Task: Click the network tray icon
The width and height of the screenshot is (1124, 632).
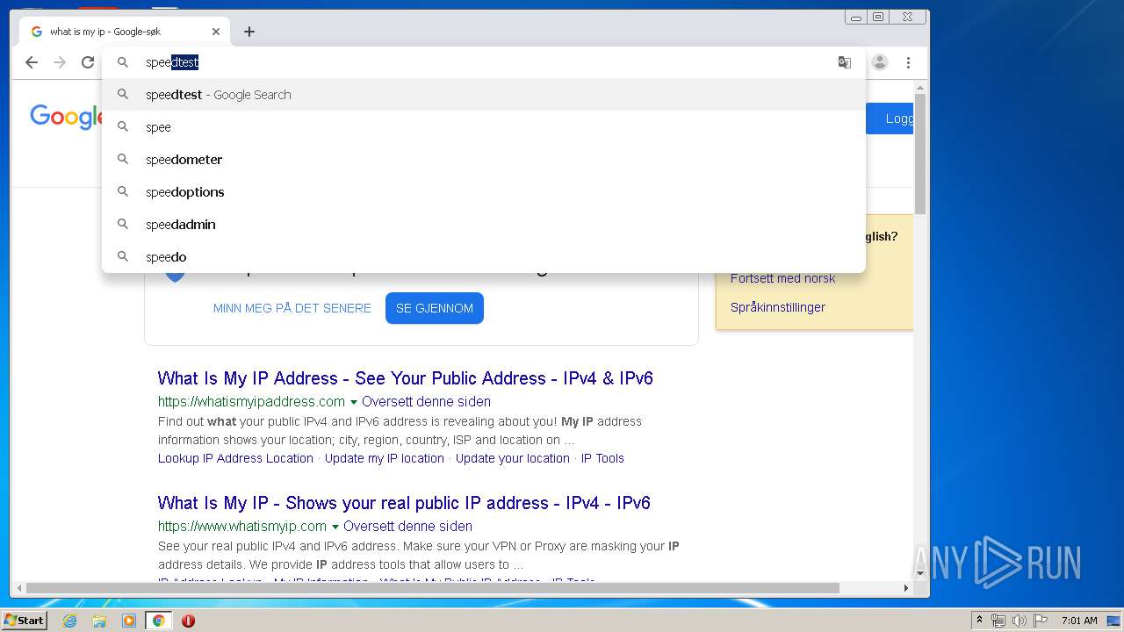Action: point(998,621)
